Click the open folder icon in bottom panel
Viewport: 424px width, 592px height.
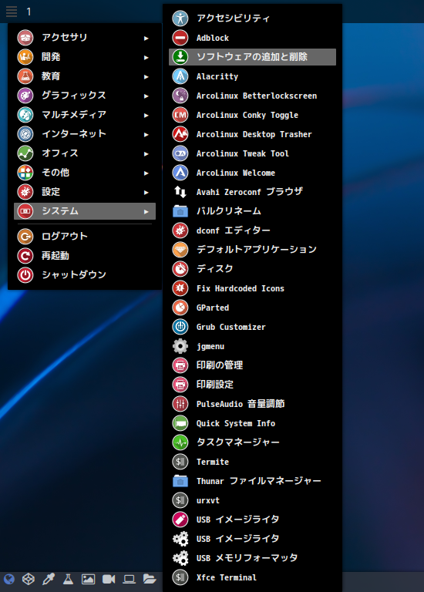tap(150, 578)
